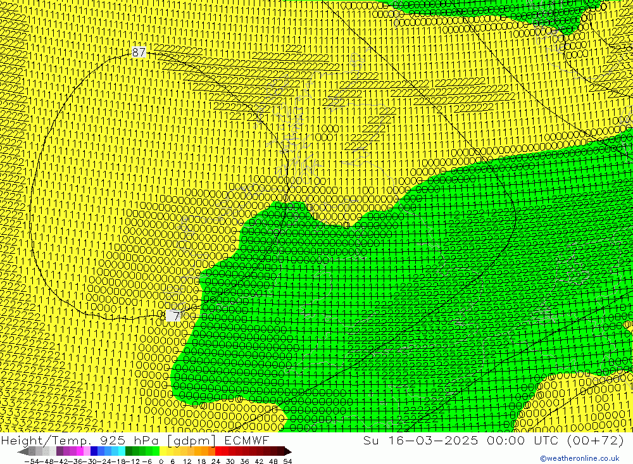Click the '87' contour height label
Viewport: 633px width, 464px height.
139,52
